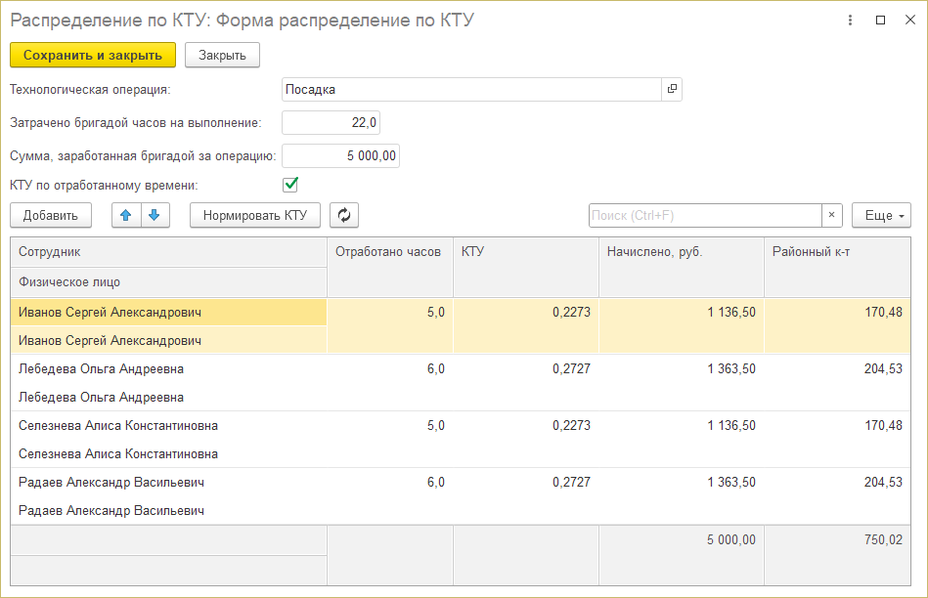Viewport: 928px width, 598px height.
Task: Close the form with X icon
Action: (x=910, y=20)
